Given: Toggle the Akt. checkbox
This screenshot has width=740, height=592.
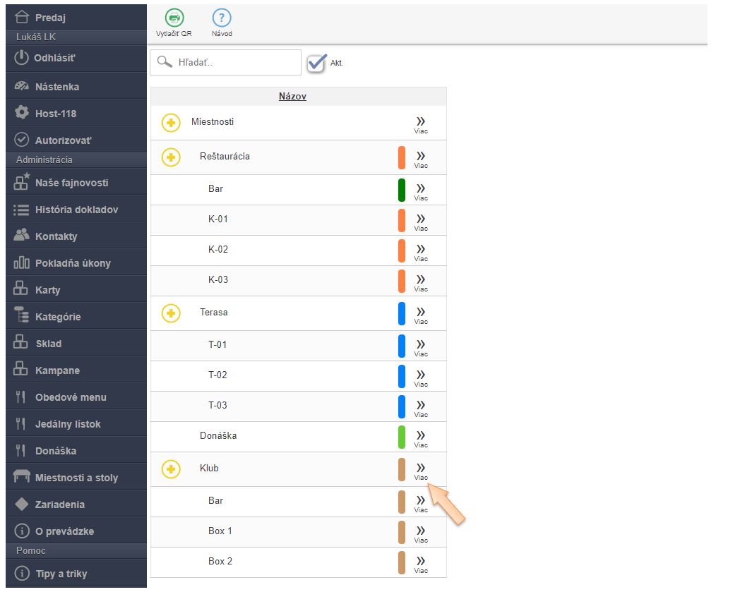Looking at the screenshot, I should tap(317, 63).
